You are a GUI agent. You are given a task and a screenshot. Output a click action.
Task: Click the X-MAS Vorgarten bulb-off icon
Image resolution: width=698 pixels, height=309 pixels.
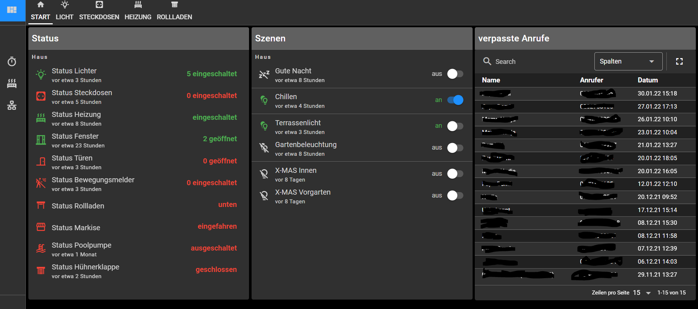(x=264, y=195)
